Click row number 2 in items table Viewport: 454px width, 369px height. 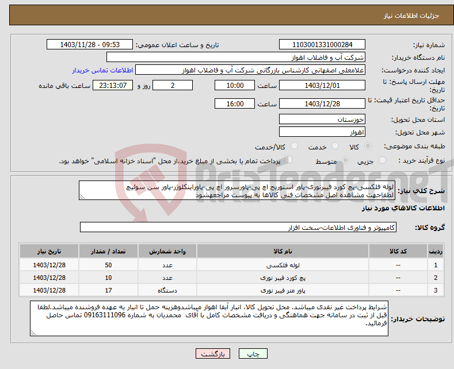point(436,278)
